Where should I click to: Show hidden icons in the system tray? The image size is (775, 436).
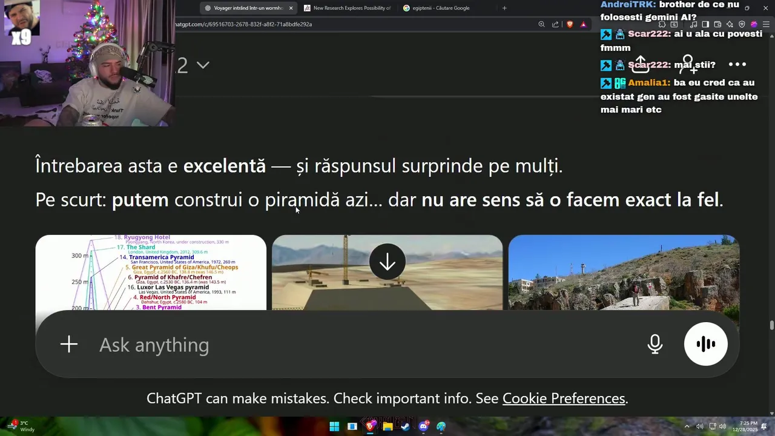pos(687,426)
